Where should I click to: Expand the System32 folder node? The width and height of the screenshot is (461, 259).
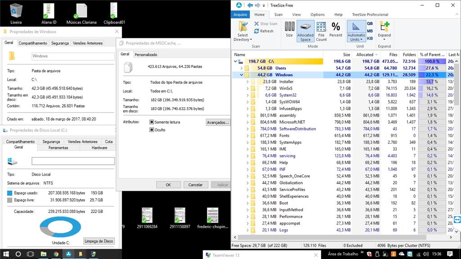tap(248, 95)
